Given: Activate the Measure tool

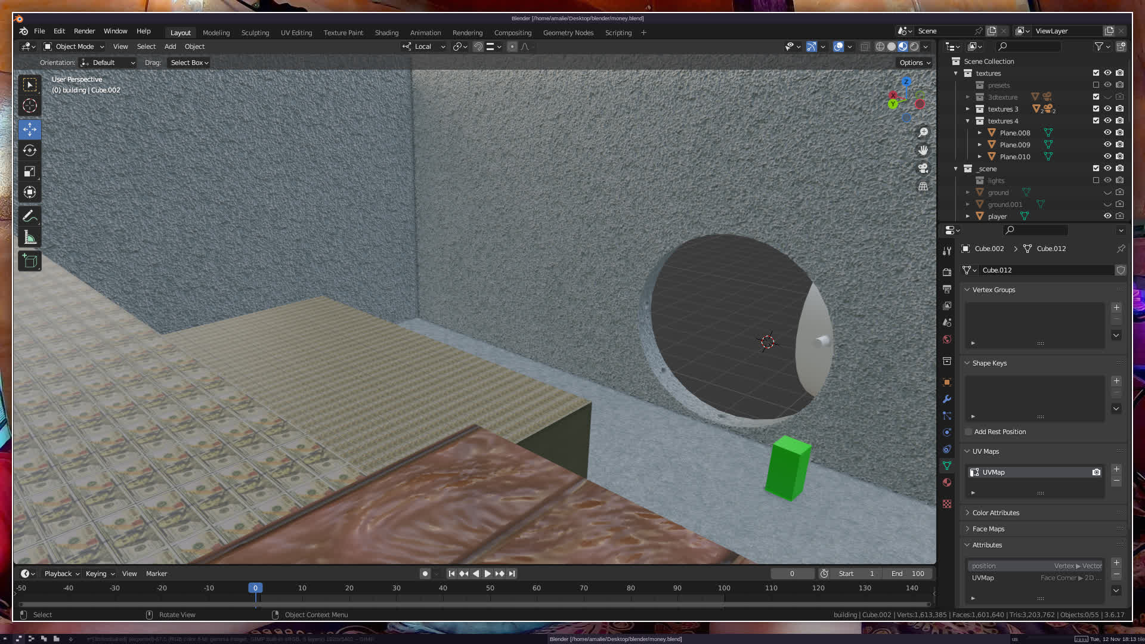Looking at the screenshot, I should pyautogui.click(x=30, y=239).
